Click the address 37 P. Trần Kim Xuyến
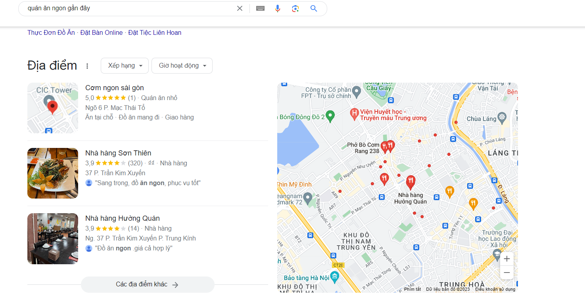Screen dimensions: 585x303 [x=115, y=173]
